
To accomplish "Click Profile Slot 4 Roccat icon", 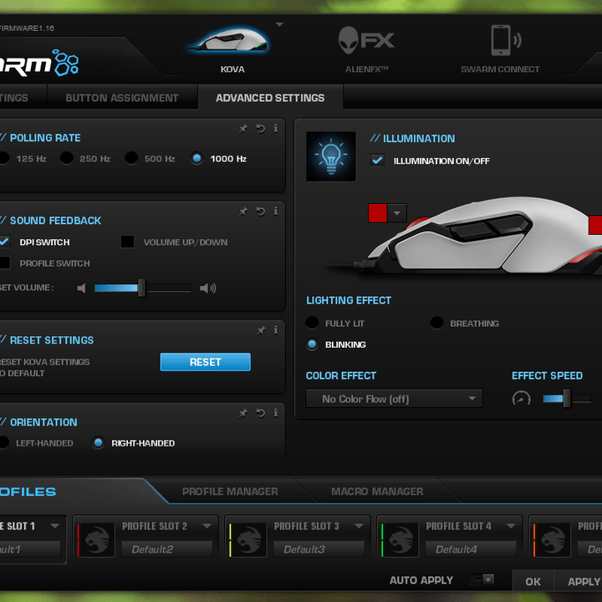I will coord(400,540).
